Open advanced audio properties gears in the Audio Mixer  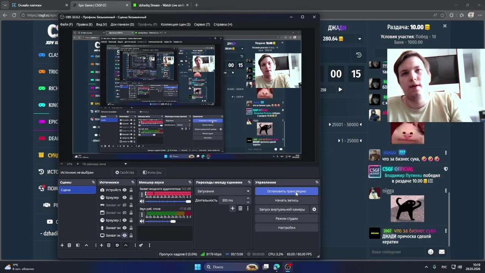tap(141, 245)
